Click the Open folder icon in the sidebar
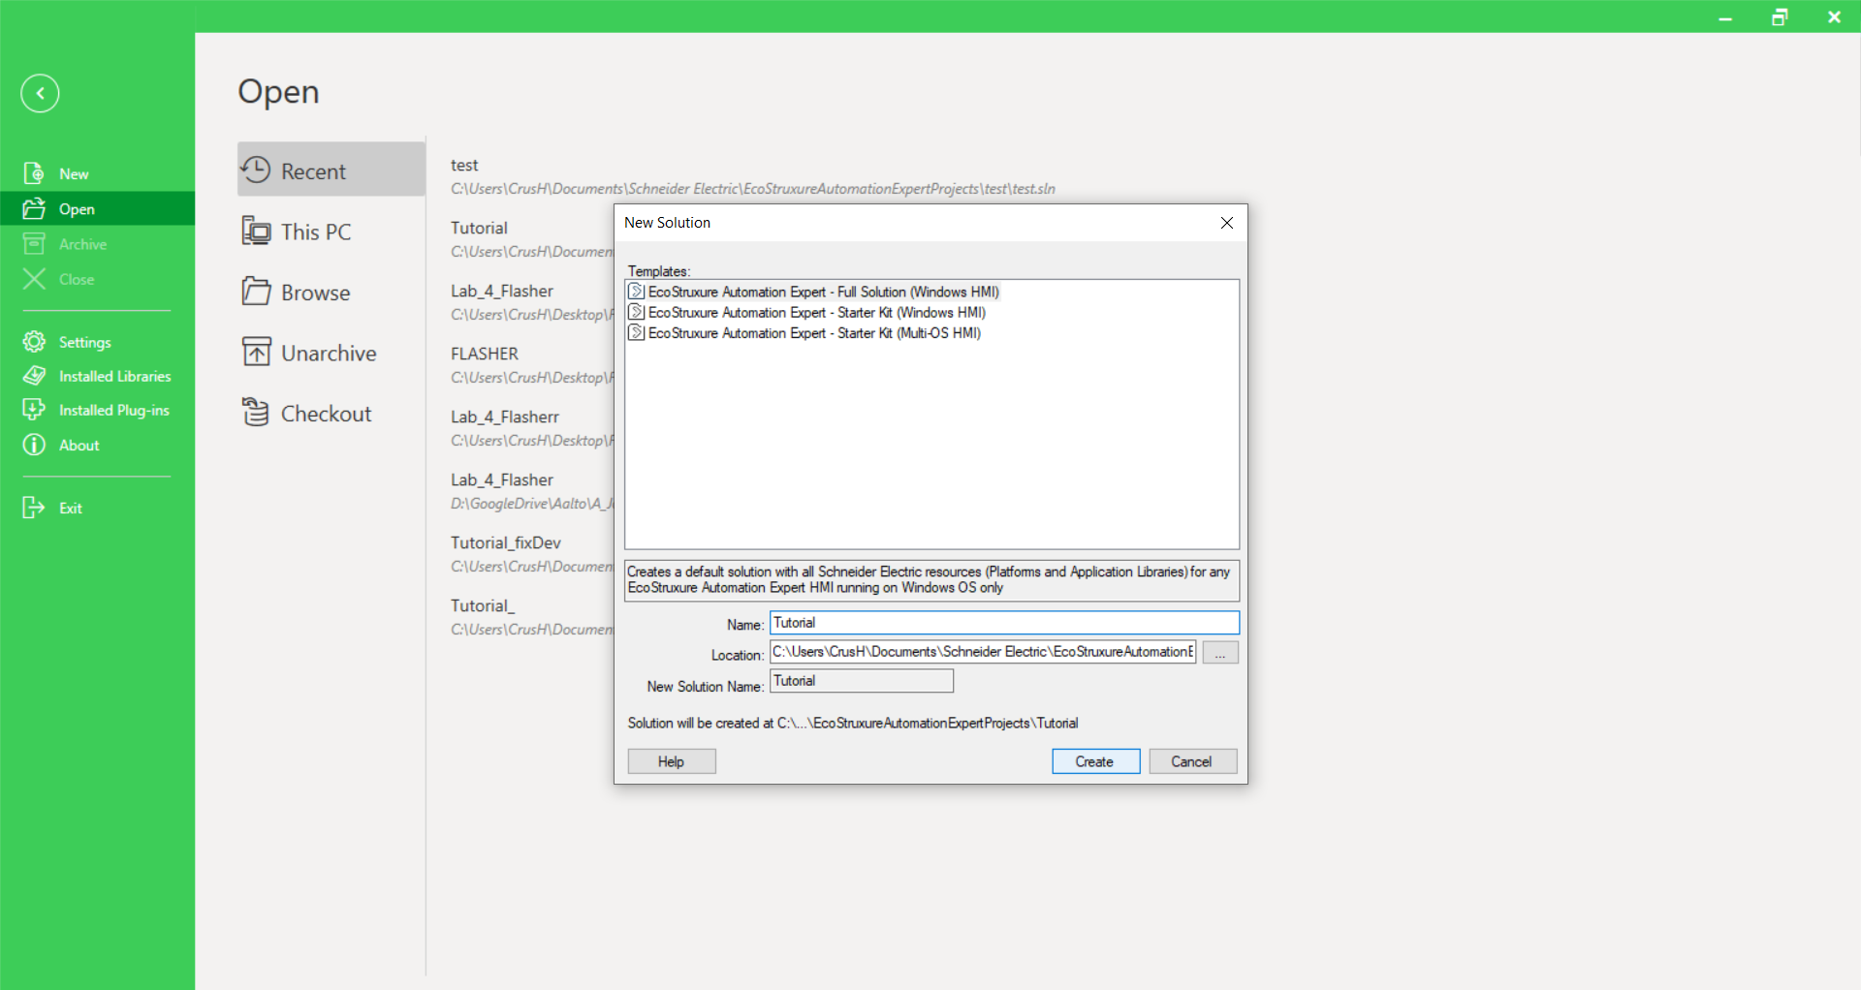Viewport: 1861px width, 990px height. coord(34,208)
